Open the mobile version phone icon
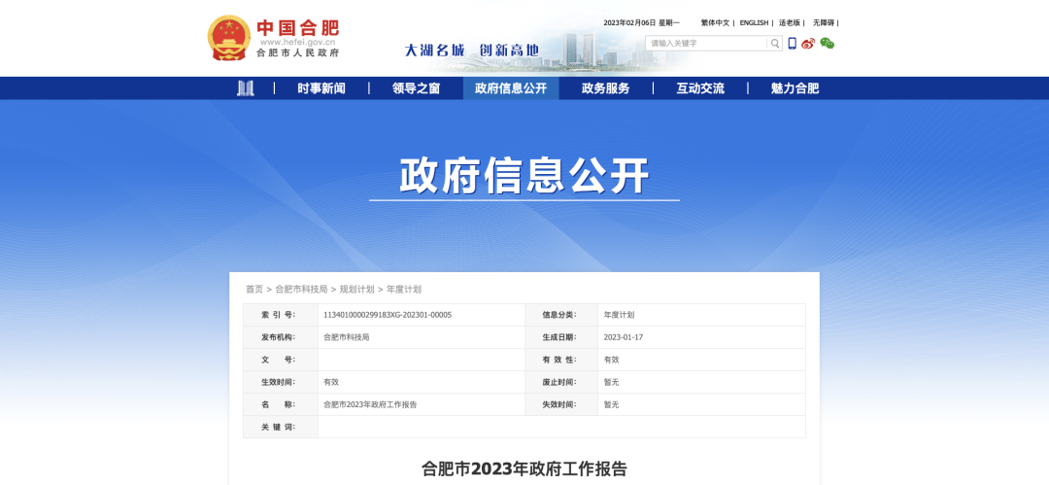Viewport: 1049px width, 485px height. (x=793, y=44)
